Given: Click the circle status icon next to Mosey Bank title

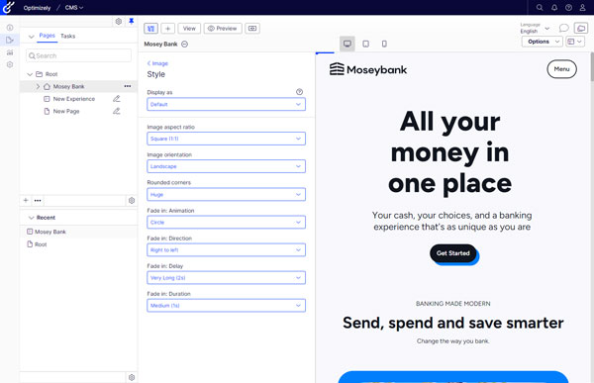Looking at the screenshot, I should coord(184,44).
